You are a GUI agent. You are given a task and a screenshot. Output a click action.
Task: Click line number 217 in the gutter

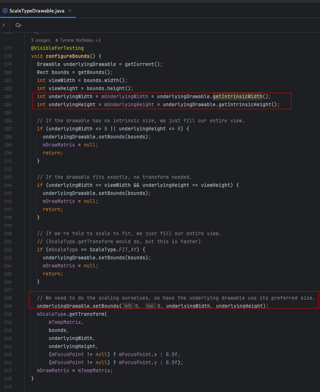pos(8,371)
